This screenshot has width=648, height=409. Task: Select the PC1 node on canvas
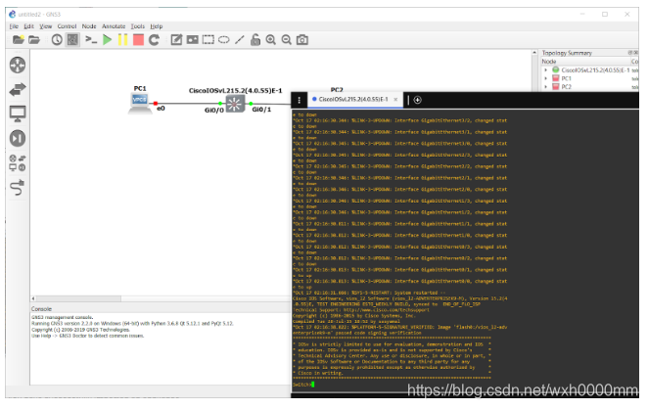click(140, 103)
